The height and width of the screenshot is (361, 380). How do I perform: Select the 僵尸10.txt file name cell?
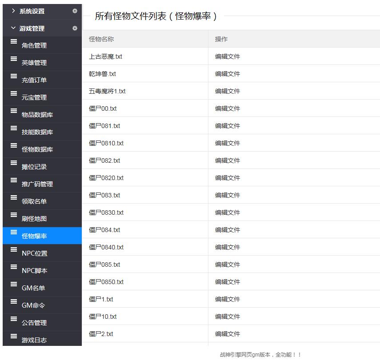(103, 317)
